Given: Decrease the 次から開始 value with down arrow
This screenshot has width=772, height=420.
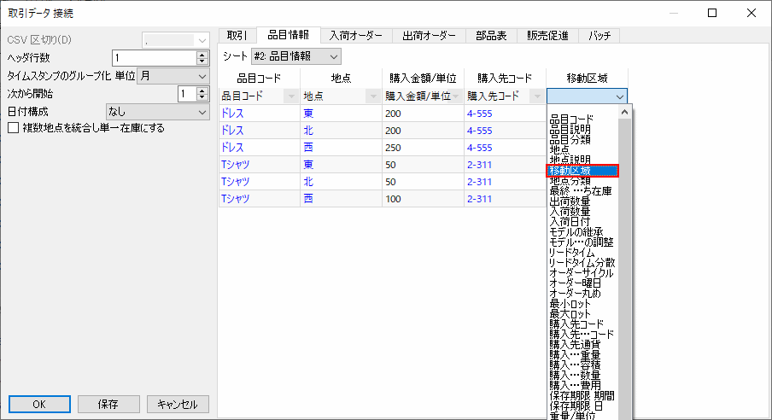Looking at the screenshot, I should point(202,98).
